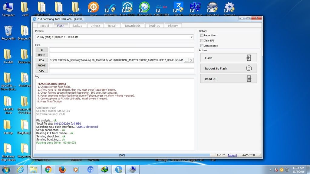Open the Downloads tab
The width and height of the screenshot is (310, 174).
tap(133, 26)
